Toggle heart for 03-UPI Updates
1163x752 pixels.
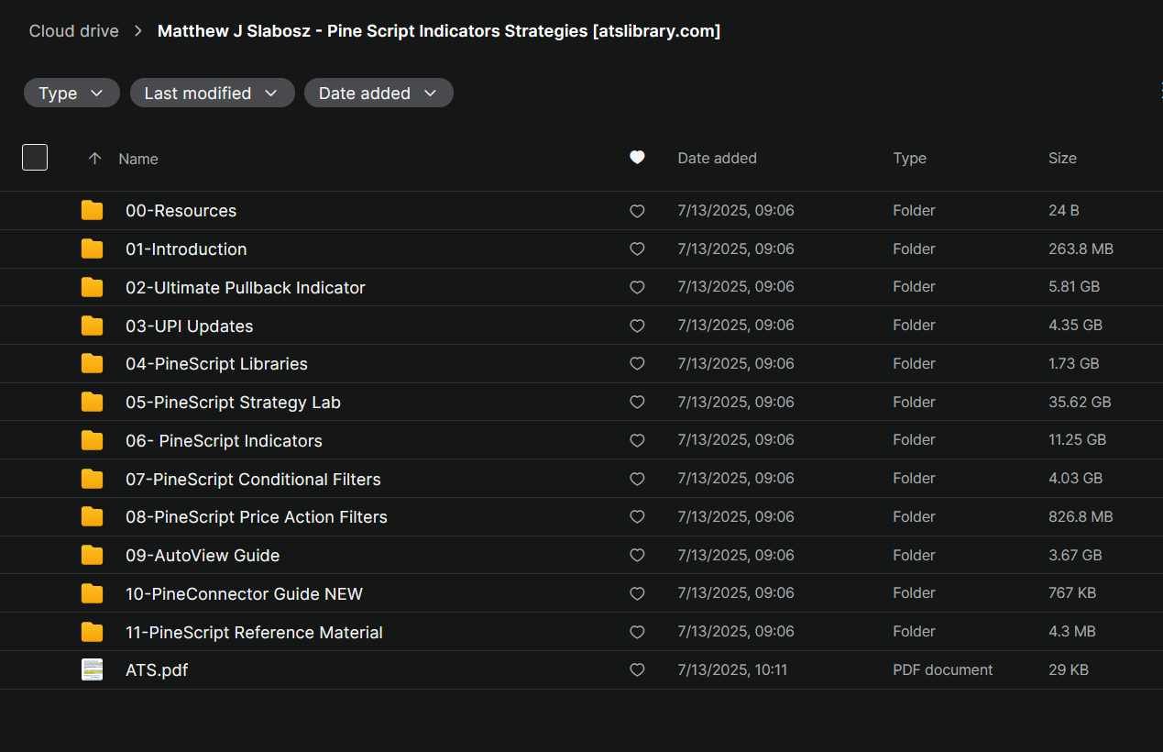coord(637,326)
